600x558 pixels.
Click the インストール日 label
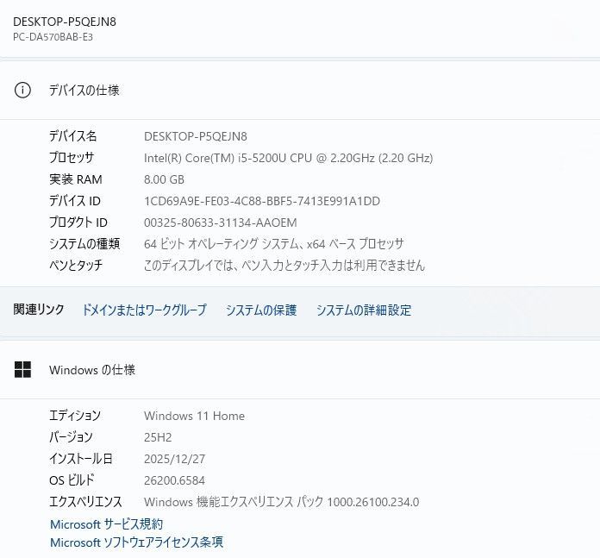(x=81, y=458)
